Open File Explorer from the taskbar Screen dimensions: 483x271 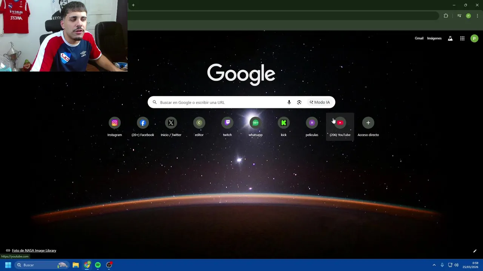click(x=75, y=265)
